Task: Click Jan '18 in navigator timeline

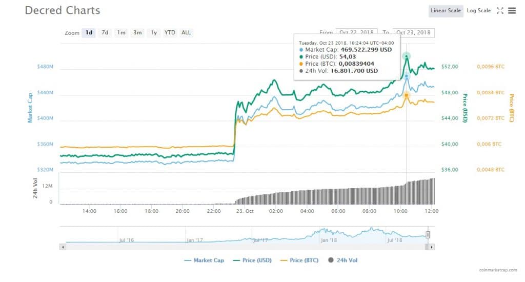Action: 329,240
